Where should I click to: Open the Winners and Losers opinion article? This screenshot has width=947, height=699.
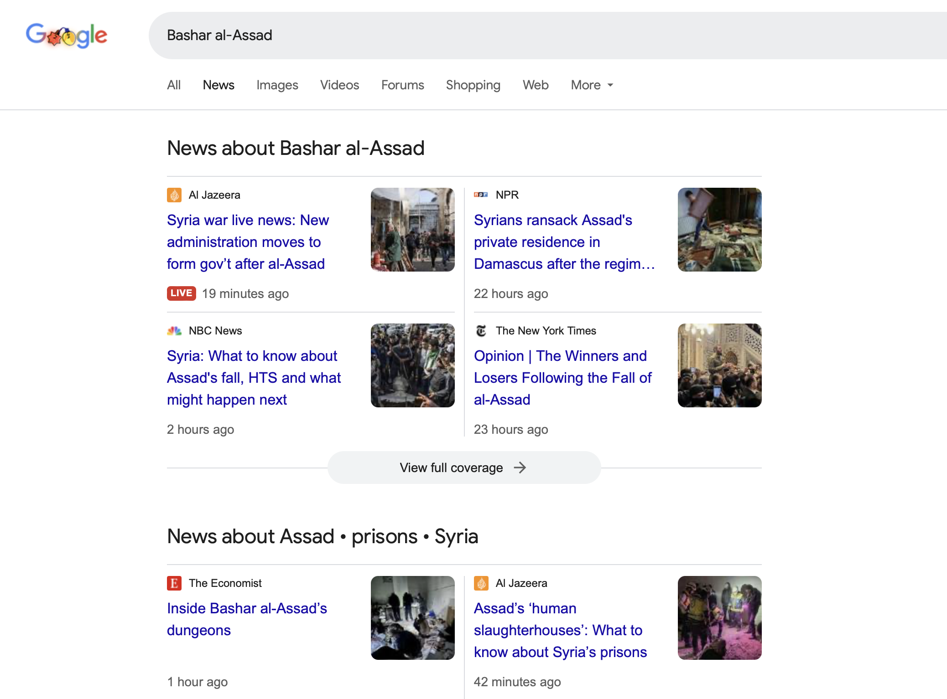point(563,378)
